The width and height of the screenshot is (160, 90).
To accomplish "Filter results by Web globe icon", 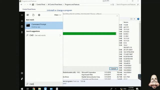I will 39,15.
